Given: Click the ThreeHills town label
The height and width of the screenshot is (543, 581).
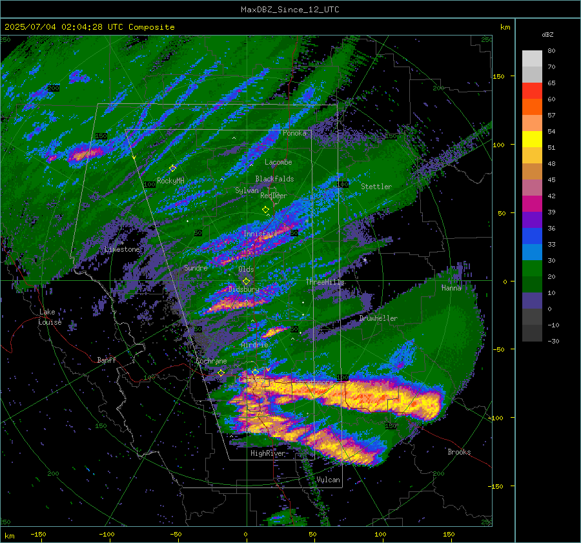Looking at the screenshot, I should coord(325,282).
